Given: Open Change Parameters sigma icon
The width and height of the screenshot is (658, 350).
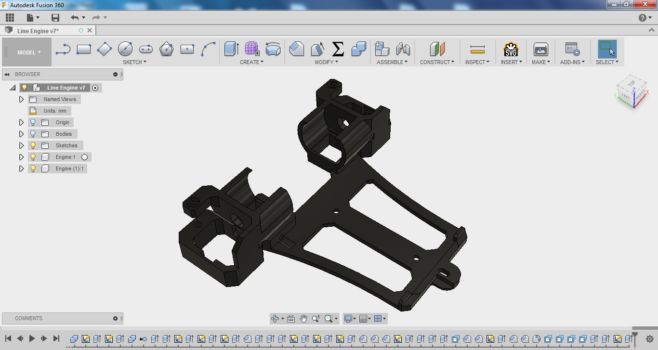Looking at the screenshot, I should 338,49.
